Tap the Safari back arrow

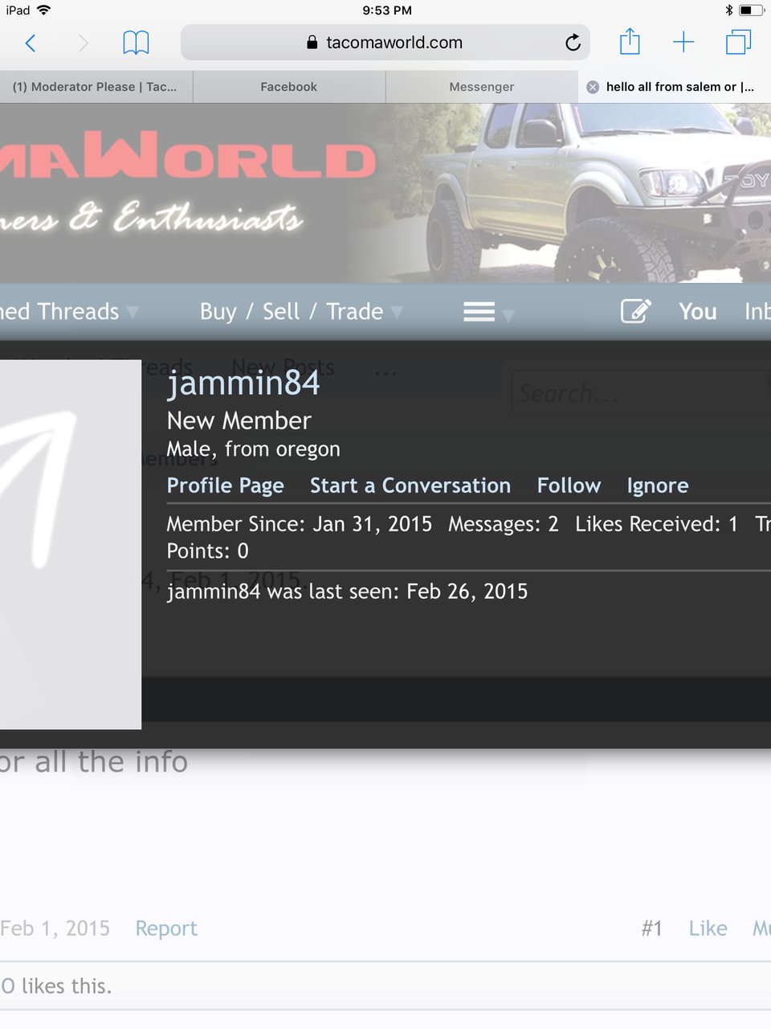[x=31, y=43]
